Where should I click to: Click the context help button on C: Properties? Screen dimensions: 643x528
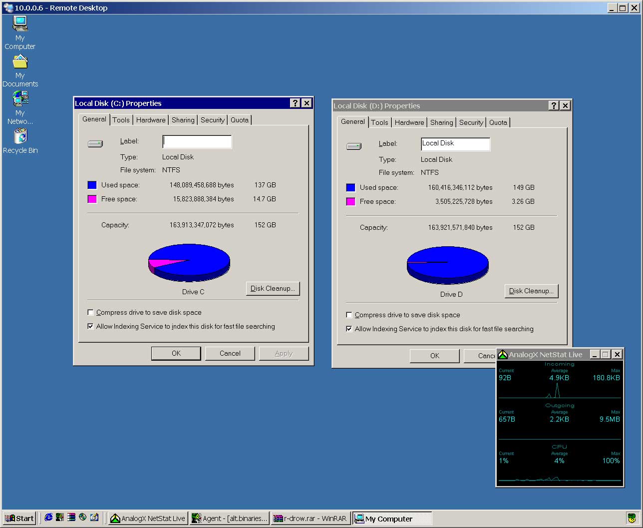click(x=295, y=103)
